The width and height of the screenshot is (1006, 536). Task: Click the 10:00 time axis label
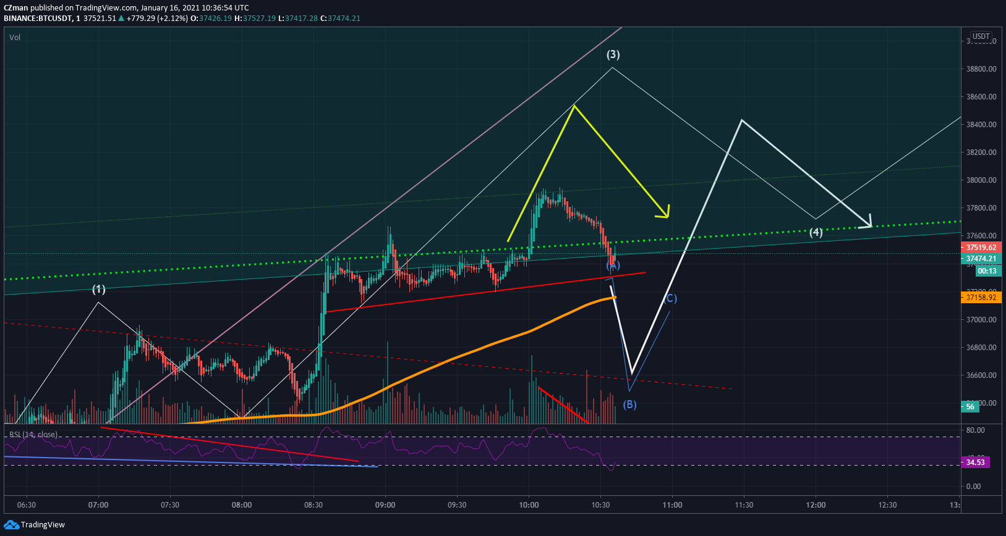coord(529,505)
